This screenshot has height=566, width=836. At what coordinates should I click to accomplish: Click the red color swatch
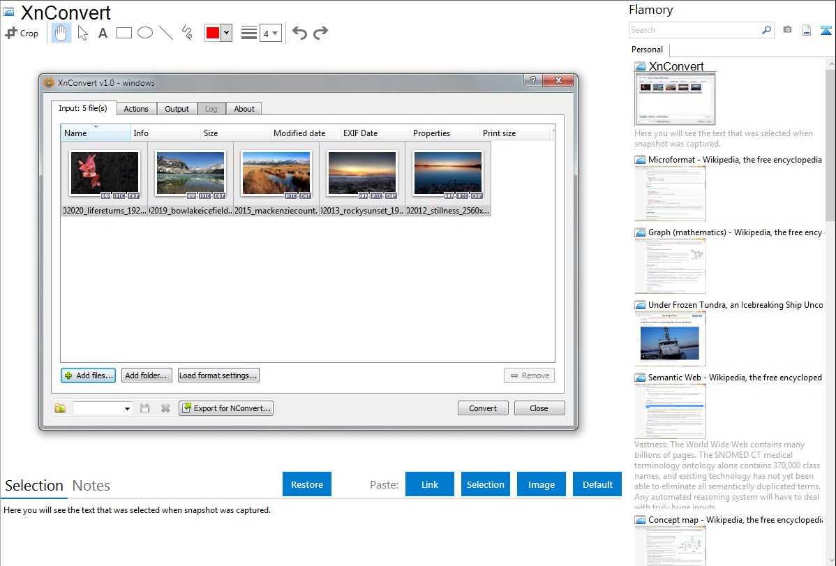click(x=213, y=33)
